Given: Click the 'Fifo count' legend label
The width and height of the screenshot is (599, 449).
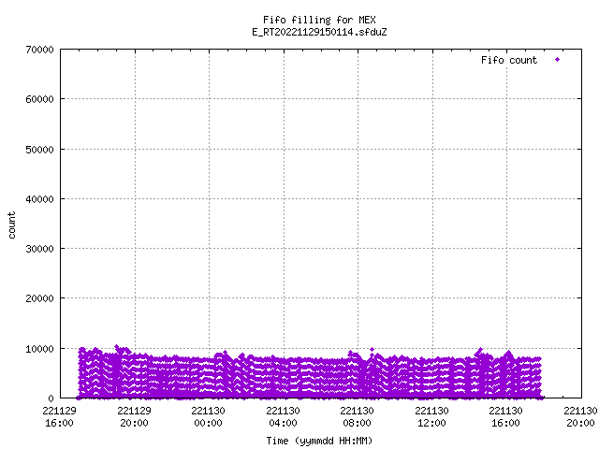Looking at the screenshot, I should [509, 60].
